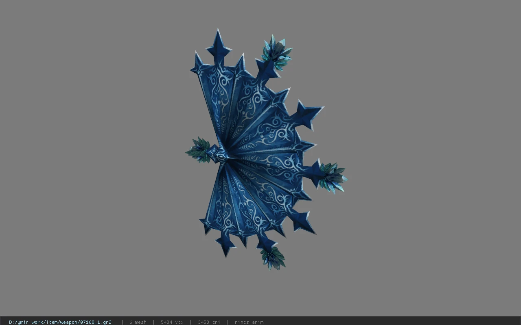Click the file path D:/ymir work/item/weapon/07160_1.gr2
The image size is (521, 325).
tap(60, 322)
